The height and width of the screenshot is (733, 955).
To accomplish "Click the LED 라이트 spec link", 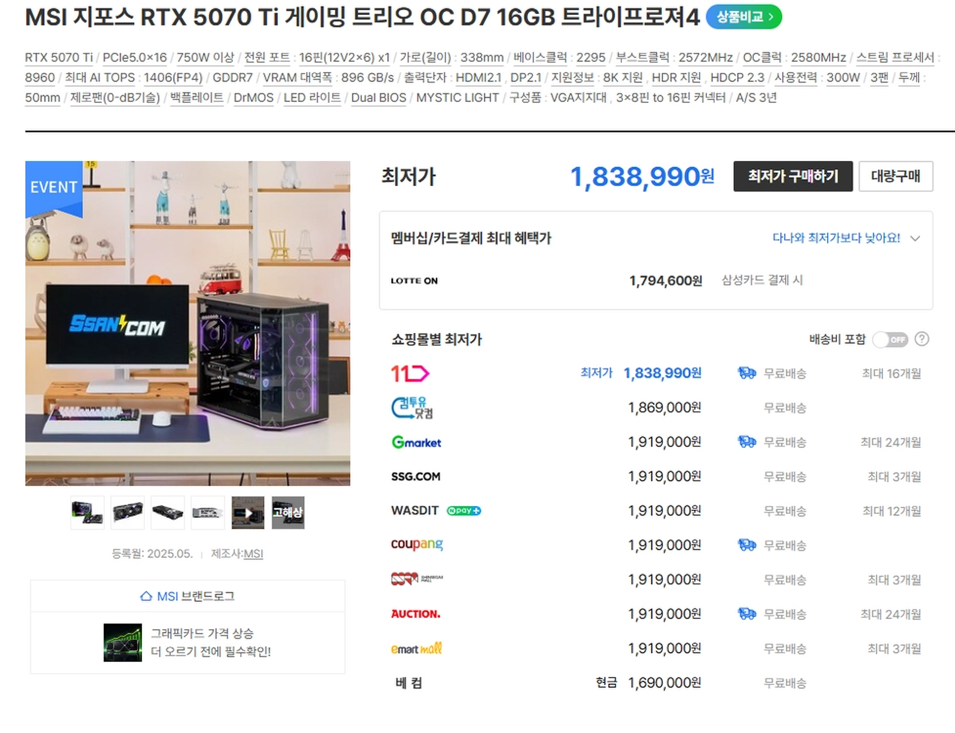I will 313,98.
